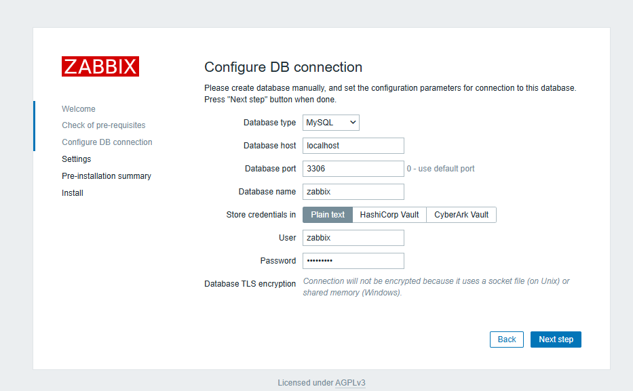
Task: Select the Install step in sidebar
Action: [x=73, y=193]
